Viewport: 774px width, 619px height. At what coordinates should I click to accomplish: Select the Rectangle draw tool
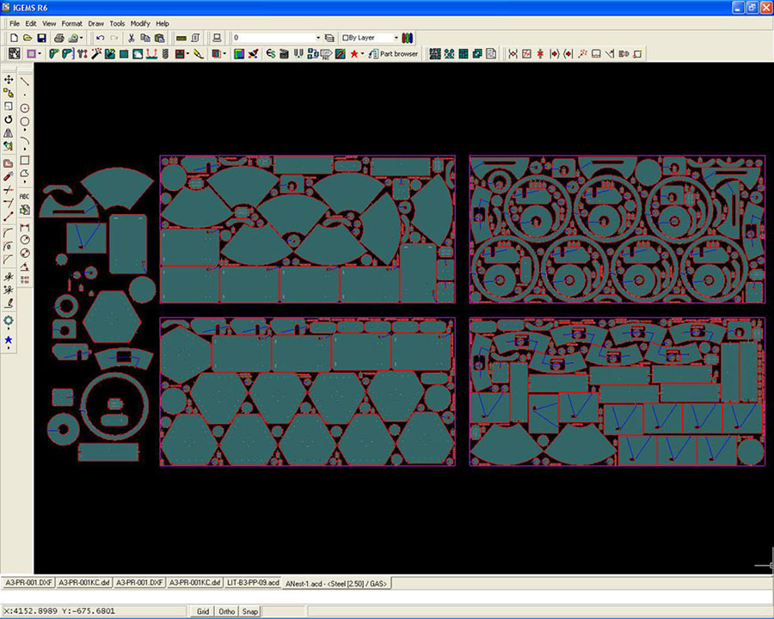click(x=25, y=160)
